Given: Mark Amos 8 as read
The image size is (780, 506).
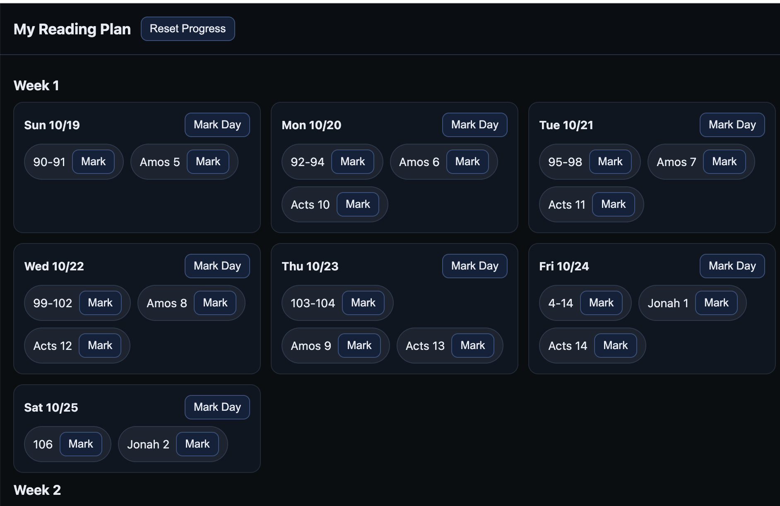Looking at the screenshot, I should pyautogui.click(x=215, y=303).
